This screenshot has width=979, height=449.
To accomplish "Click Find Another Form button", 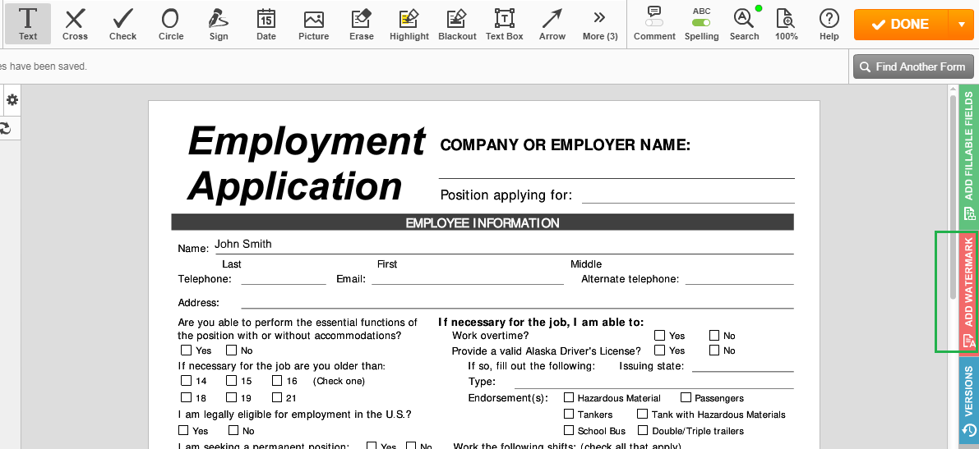I will [x=912, y=66].
